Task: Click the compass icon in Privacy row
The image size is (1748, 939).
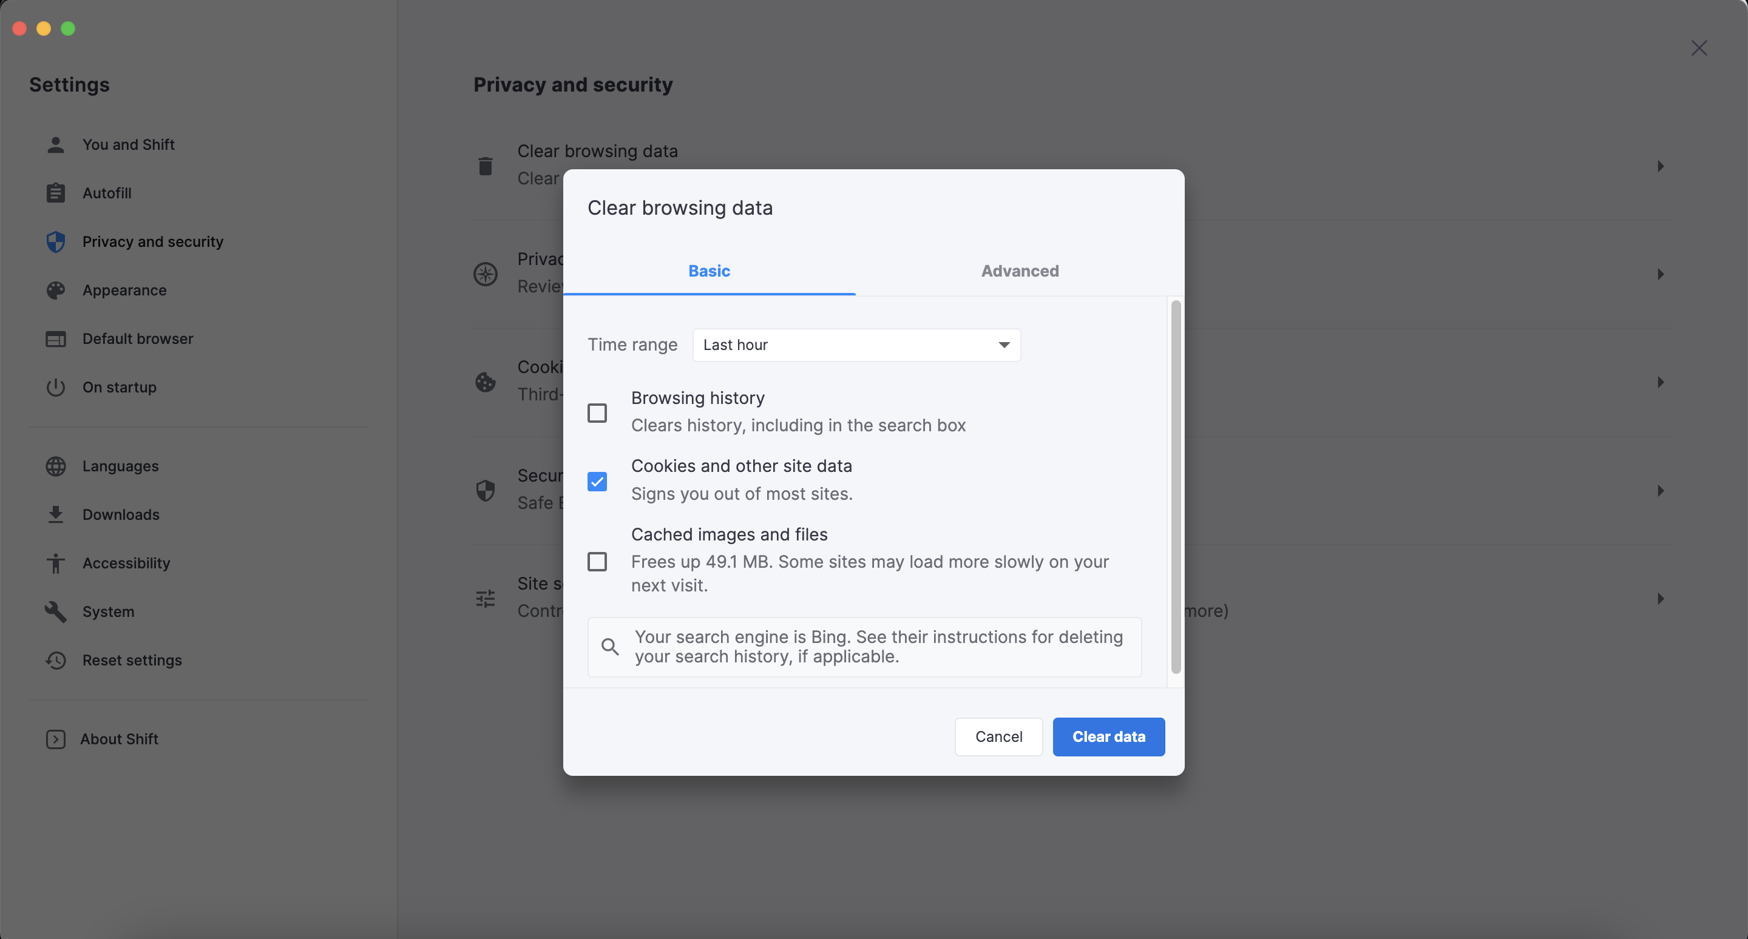Action: tap(485, 274)
